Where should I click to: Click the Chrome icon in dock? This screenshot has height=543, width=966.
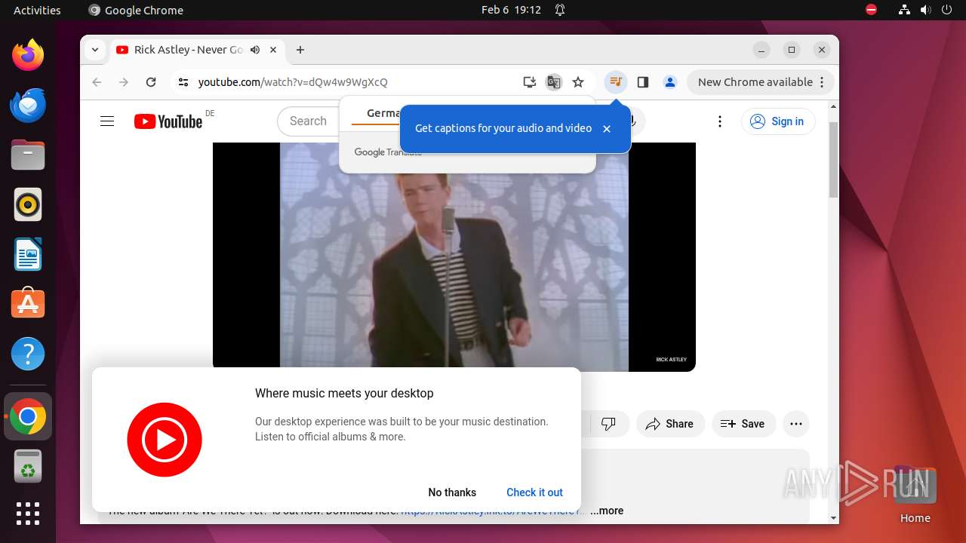point(28,416)
